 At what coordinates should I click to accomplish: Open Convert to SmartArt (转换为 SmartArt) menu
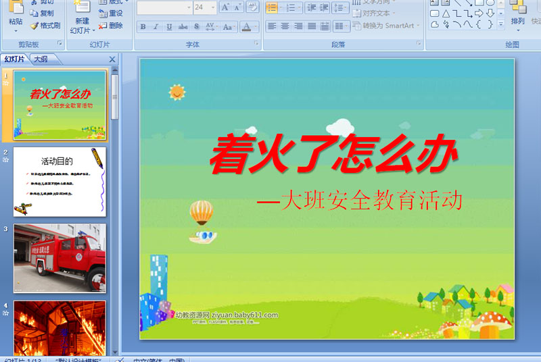[x=386, y=26]
